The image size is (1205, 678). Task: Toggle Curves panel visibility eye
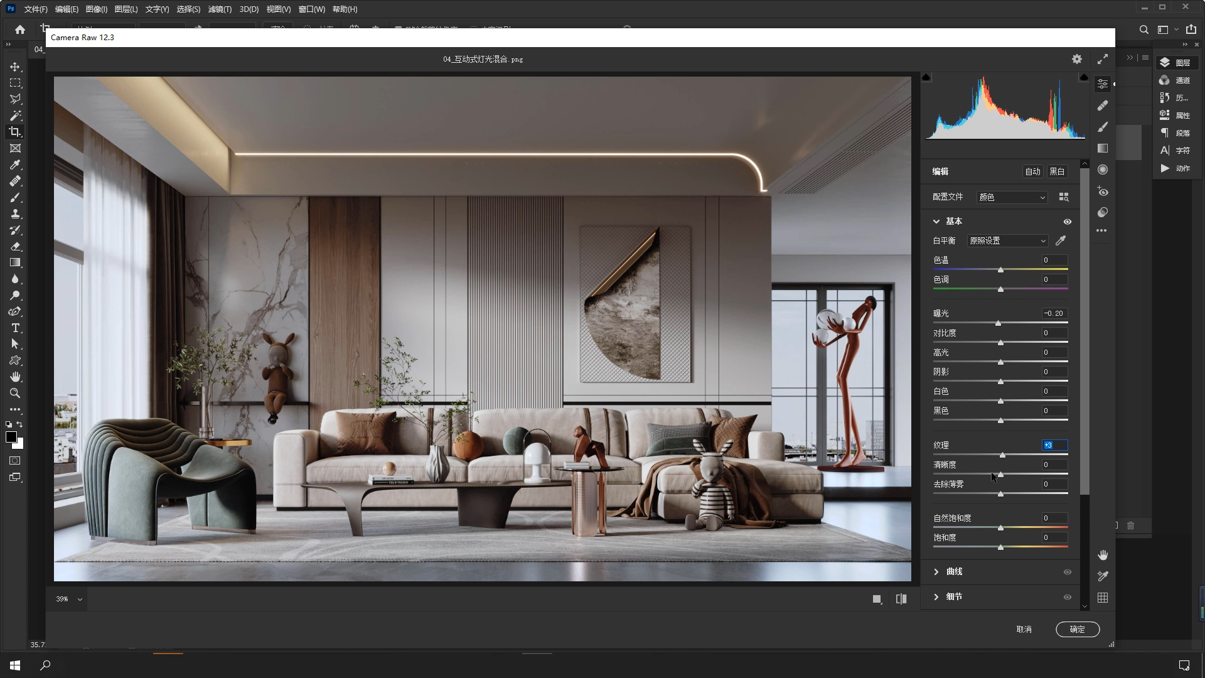pos(1068,572)
